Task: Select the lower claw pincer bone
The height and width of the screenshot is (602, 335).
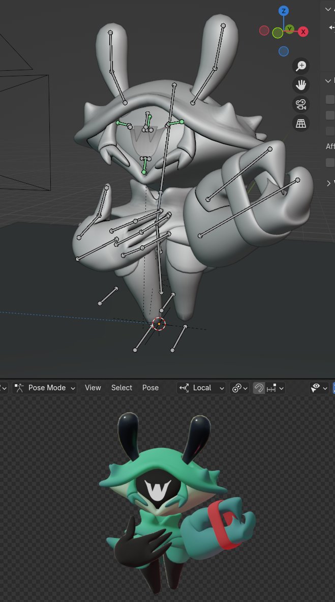Action: [x=249, y=208]
